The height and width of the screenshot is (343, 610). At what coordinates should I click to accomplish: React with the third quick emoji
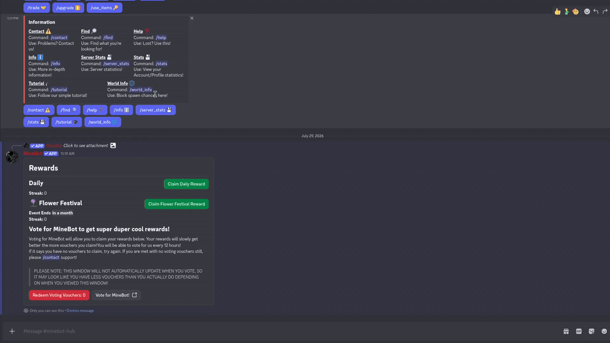point(575,12)
